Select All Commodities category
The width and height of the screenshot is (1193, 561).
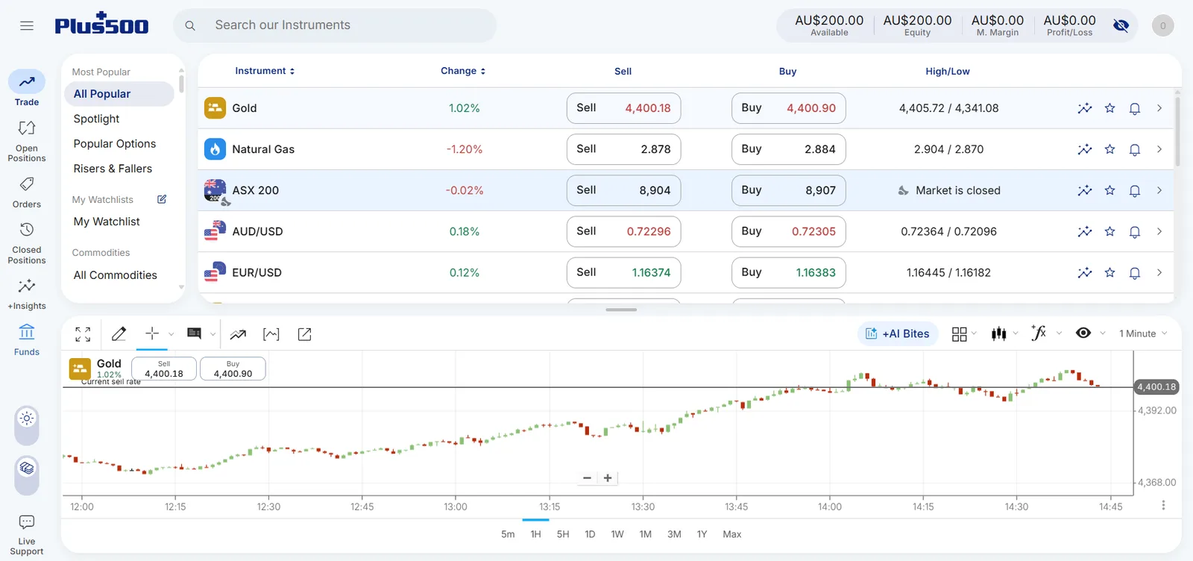point(116,275)
